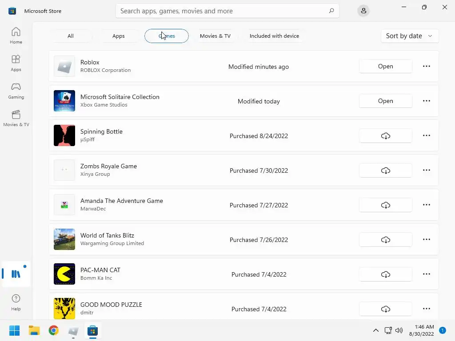Expand the Sort by date dropdown

pyautogui.click(x=409, y=36)
